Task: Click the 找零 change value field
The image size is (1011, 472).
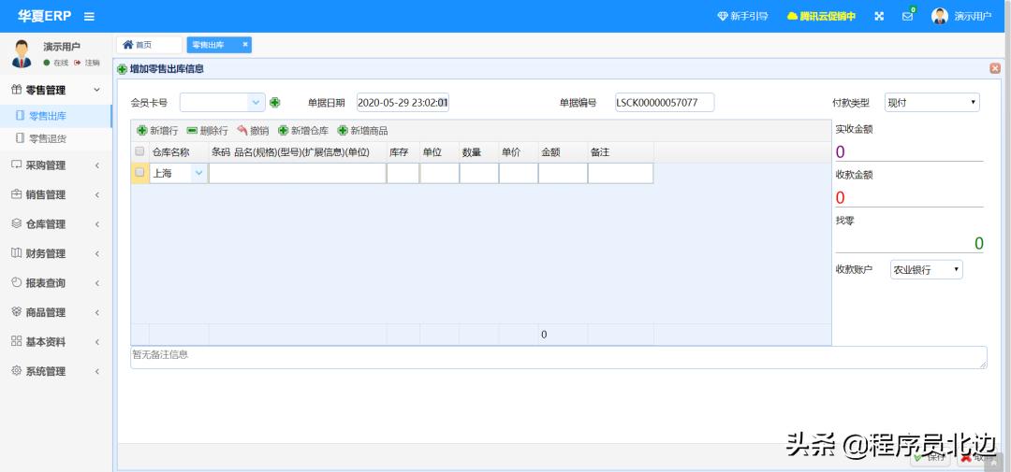Action: [909, 243]
